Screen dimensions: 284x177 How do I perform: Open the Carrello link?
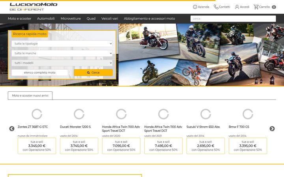(264, 7)
